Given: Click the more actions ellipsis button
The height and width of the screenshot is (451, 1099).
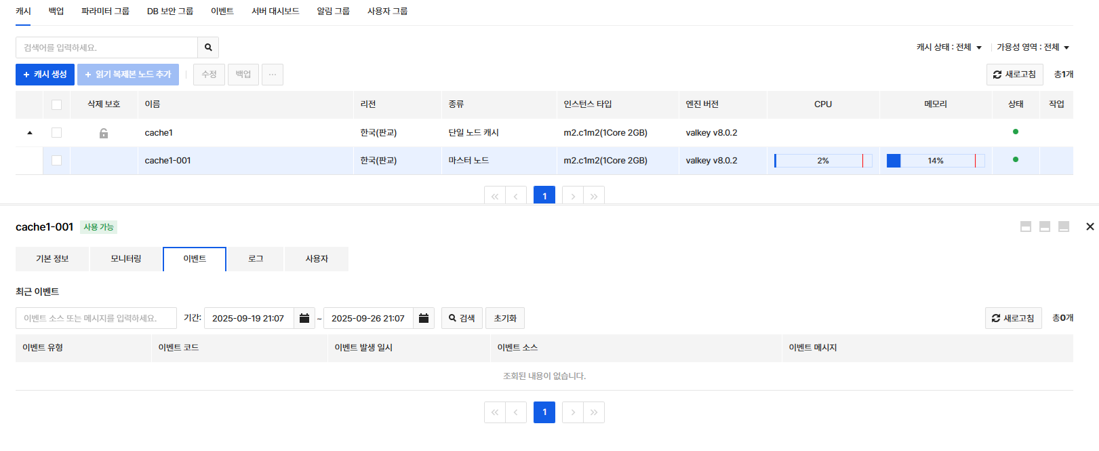Looking at the screenshot, I should tap(273, 75).
